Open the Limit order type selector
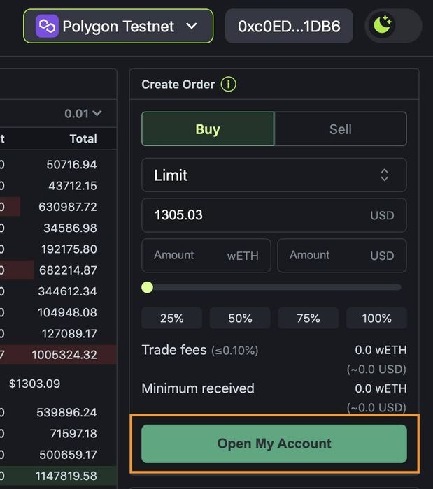Viewport: 433px width, 489px height. (x=274, y=175)
